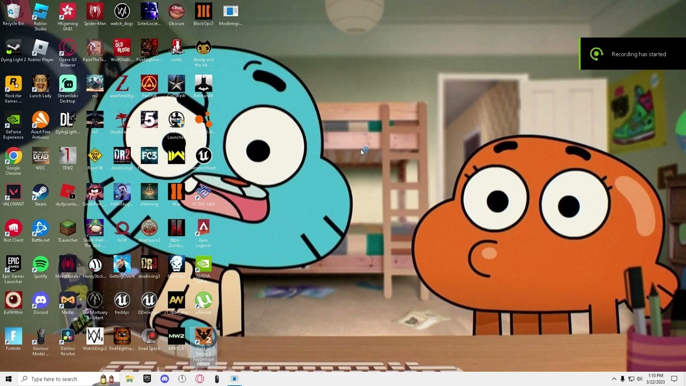Screen dimensions: 686x386
Task: Select the Road 96 desktop icon
Action: (95, 159)
